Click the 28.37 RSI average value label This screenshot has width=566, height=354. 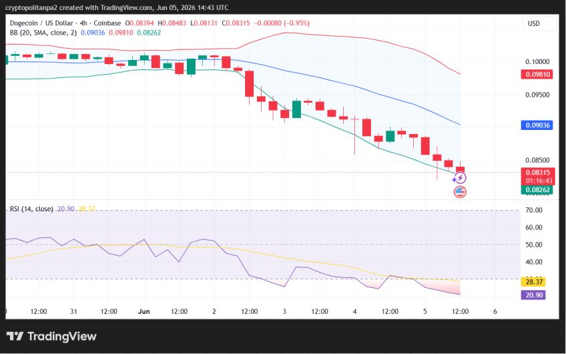(x=533, y=282)
